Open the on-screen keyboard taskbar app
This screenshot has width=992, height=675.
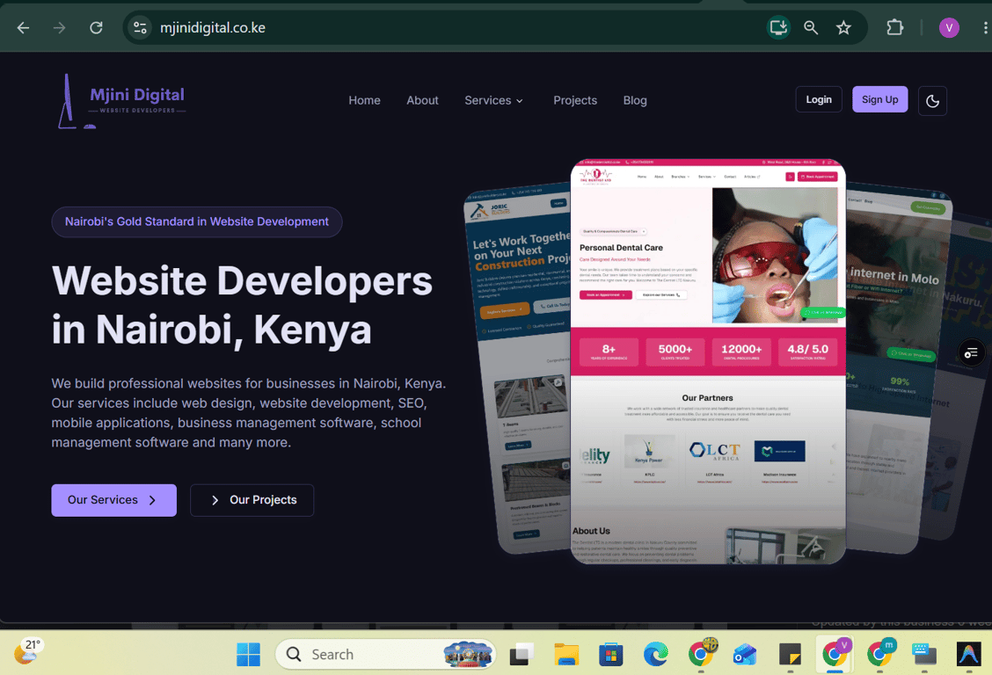pyautogui.click(x=923, y=654)
